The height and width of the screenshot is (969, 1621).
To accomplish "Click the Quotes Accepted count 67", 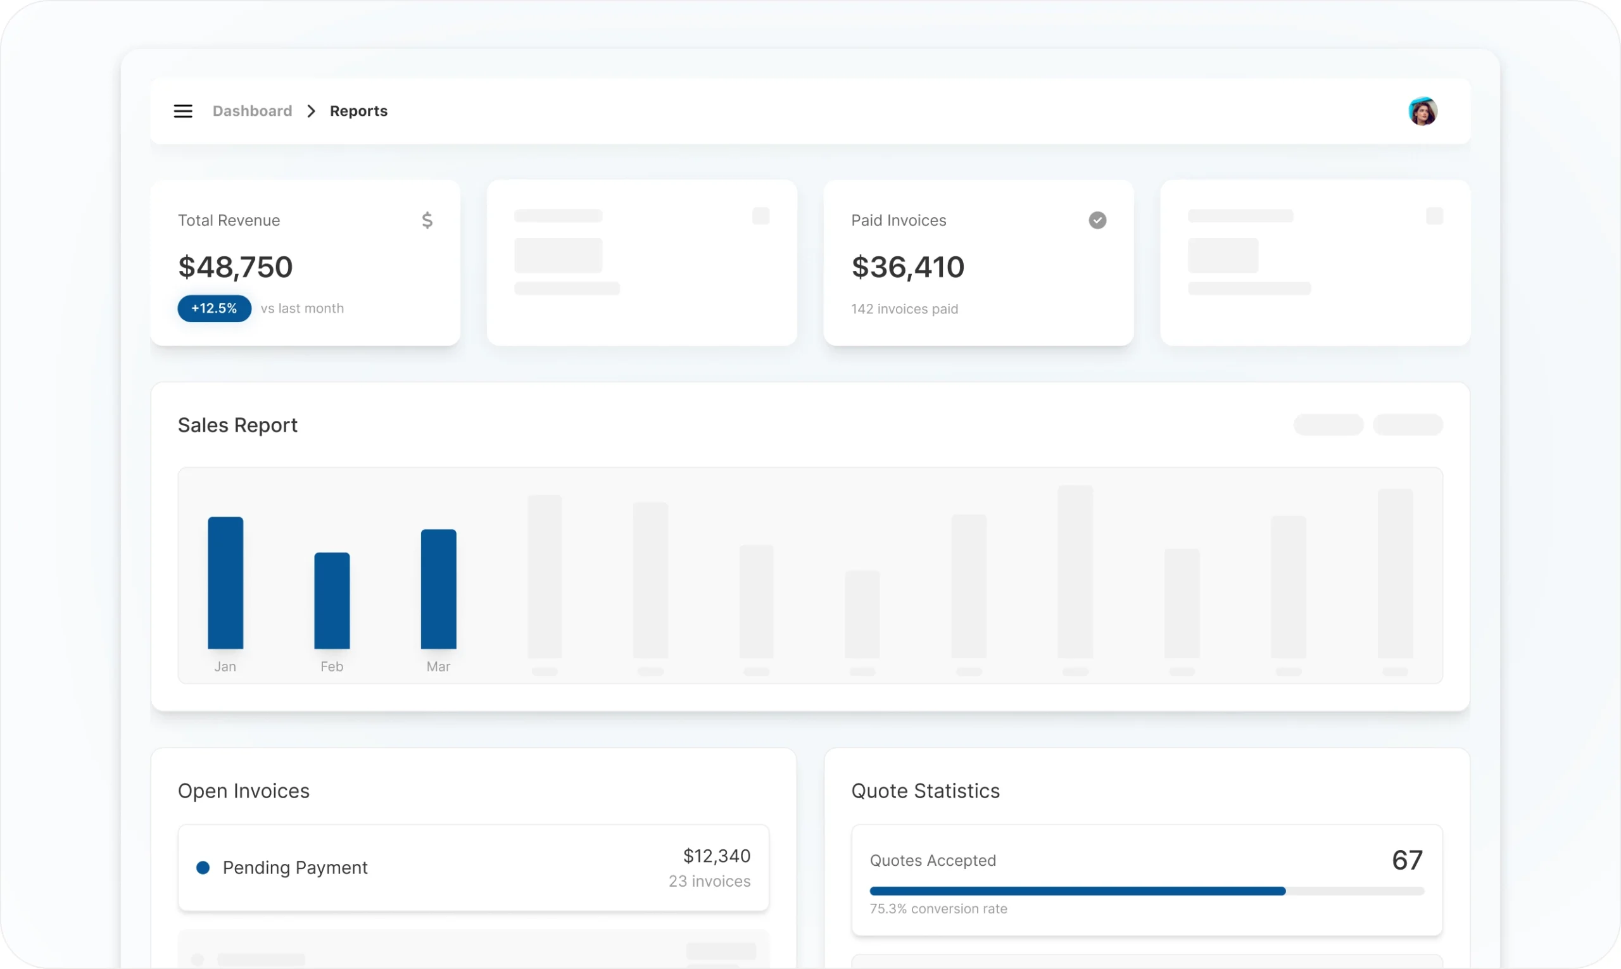I will pos(1407,860).
